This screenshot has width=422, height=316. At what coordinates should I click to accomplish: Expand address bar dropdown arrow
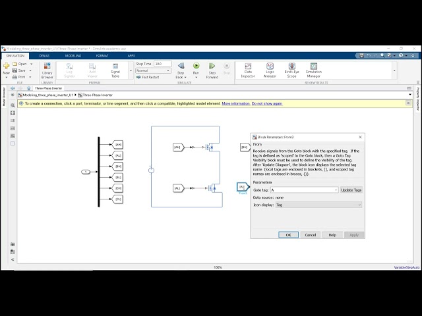tap(410, 95)
